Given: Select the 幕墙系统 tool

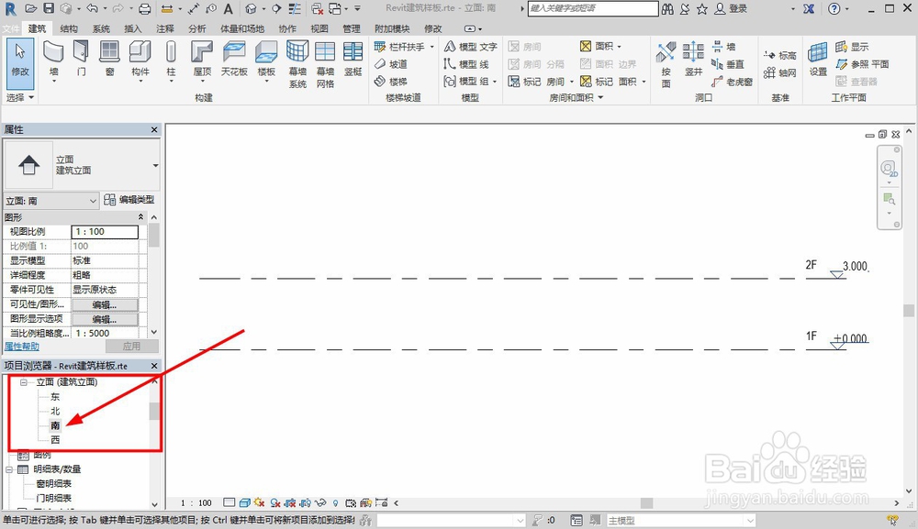Looking at the screenshot, I should point(297,64).
